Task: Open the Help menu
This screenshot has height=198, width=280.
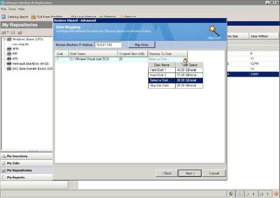Action: pyautogui.click(x=21, y=9)
